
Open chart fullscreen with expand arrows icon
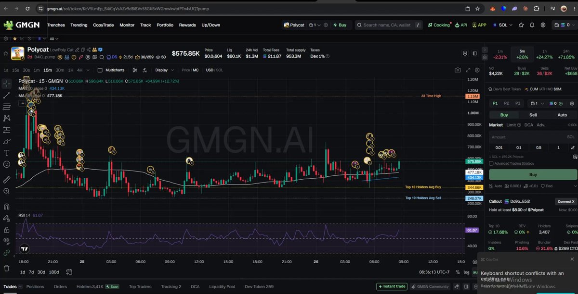(x=467, y=70)
